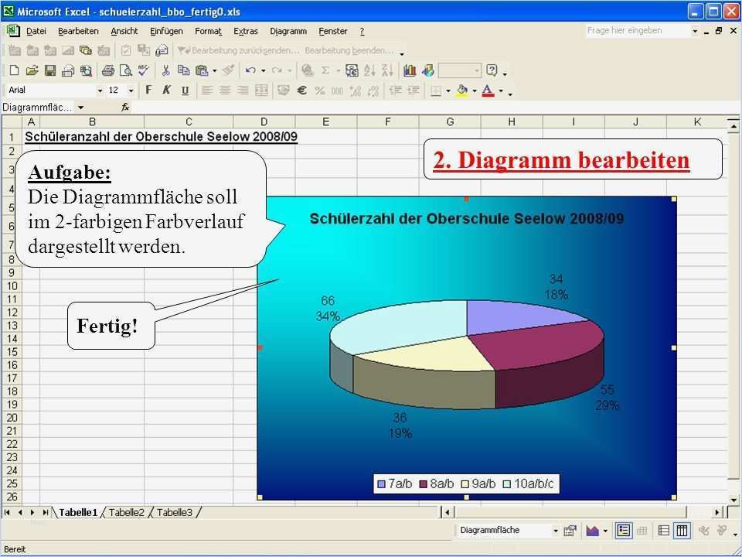Click the chart type area icon
The width and height of the screenshot is (742, 557).
[x=593, y=531]
